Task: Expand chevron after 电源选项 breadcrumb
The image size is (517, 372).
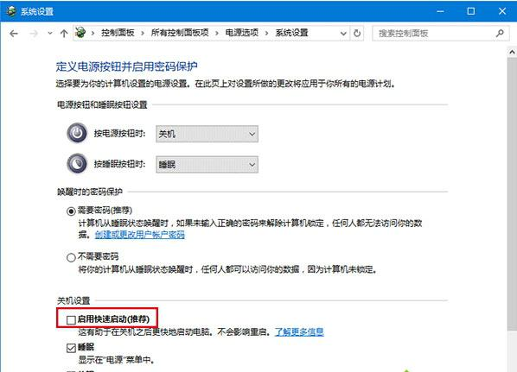Action: point(267,34)
